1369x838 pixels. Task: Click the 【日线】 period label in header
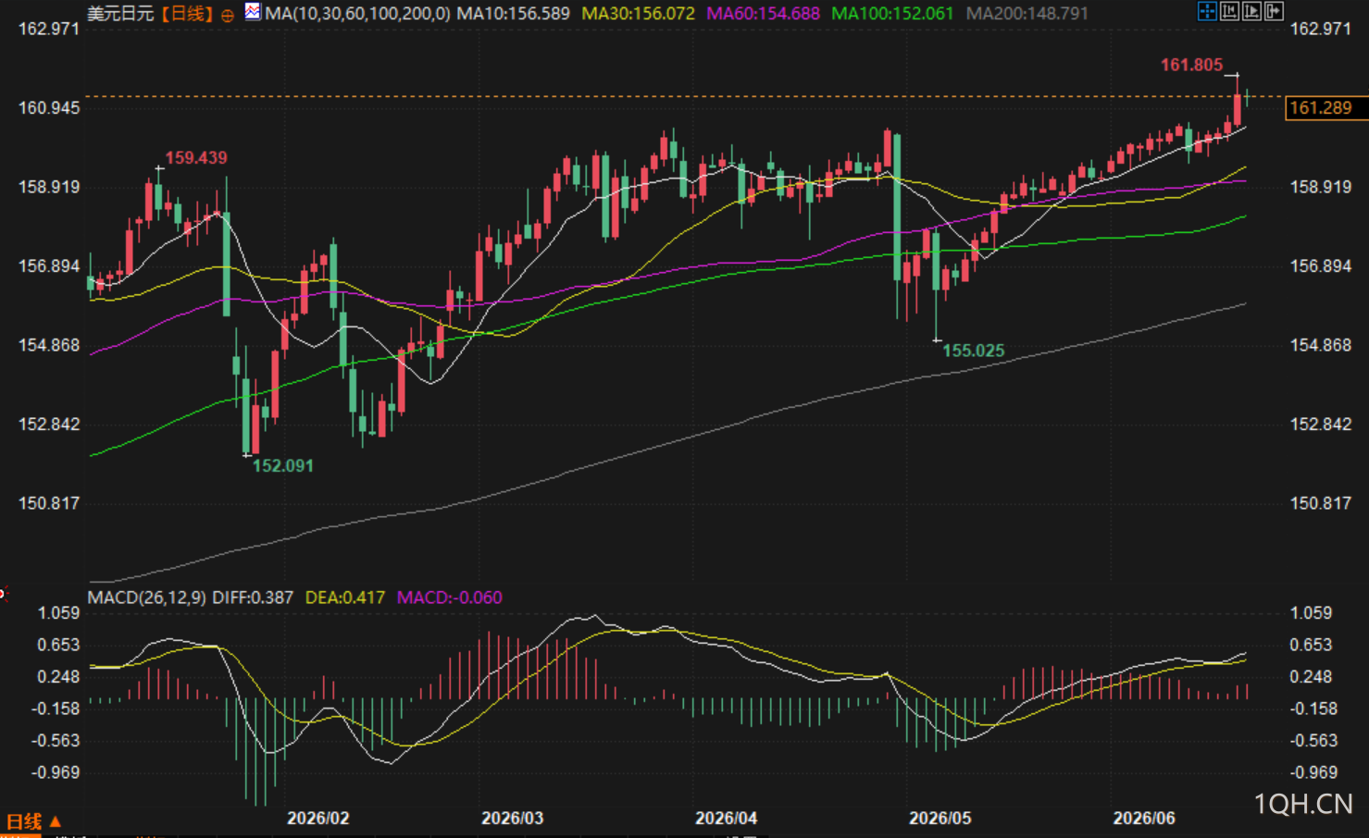pos(187,14)
